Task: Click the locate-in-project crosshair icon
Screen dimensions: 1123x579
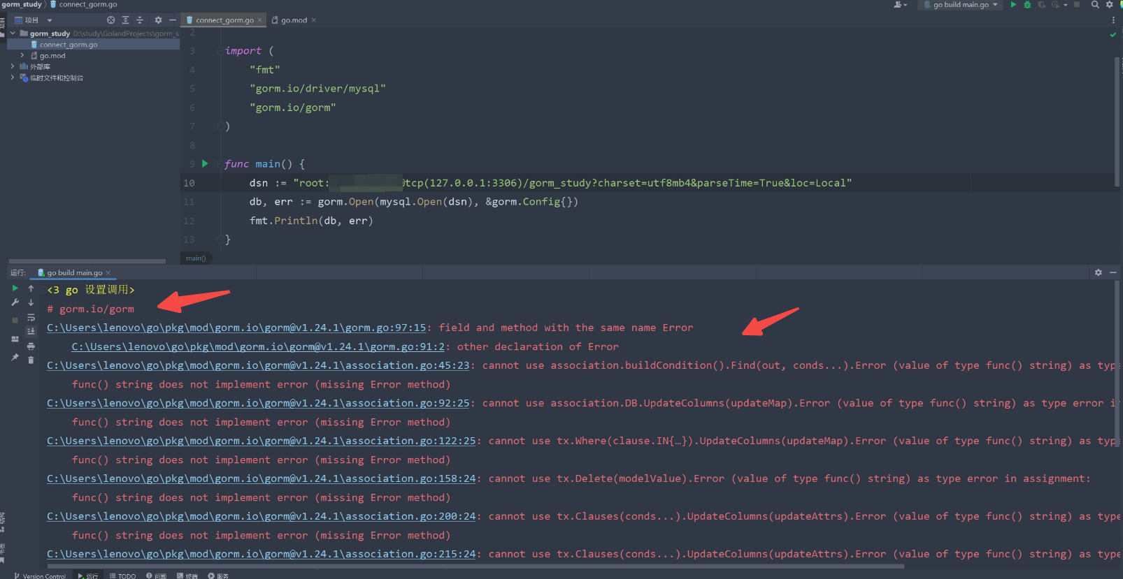Action: (x=110, y=20)
